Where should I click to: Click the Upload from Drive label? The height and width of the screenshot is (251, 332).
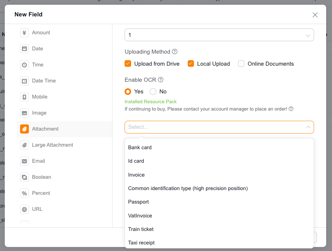tap(157, 64)
